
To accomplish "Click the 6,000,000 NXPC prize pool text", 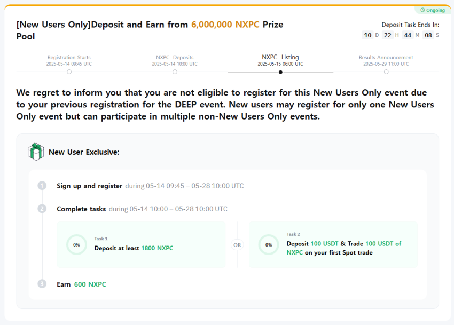I will pos(225,25).
